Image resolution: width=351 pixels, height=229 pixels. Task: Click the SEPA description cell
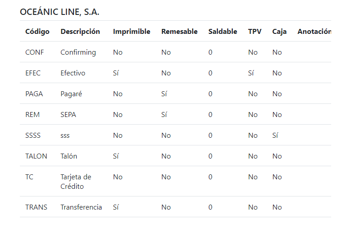pyautogui.click(x=68, y=115)
